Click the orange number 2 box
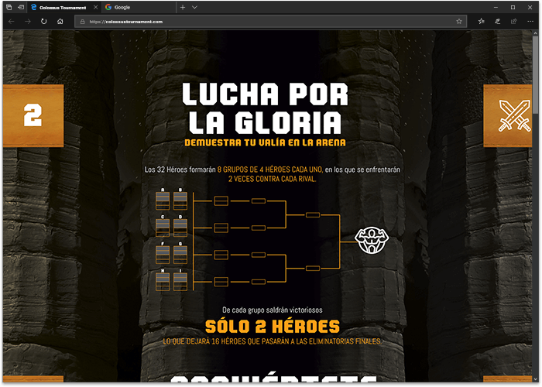 click(x=32, y=115)
